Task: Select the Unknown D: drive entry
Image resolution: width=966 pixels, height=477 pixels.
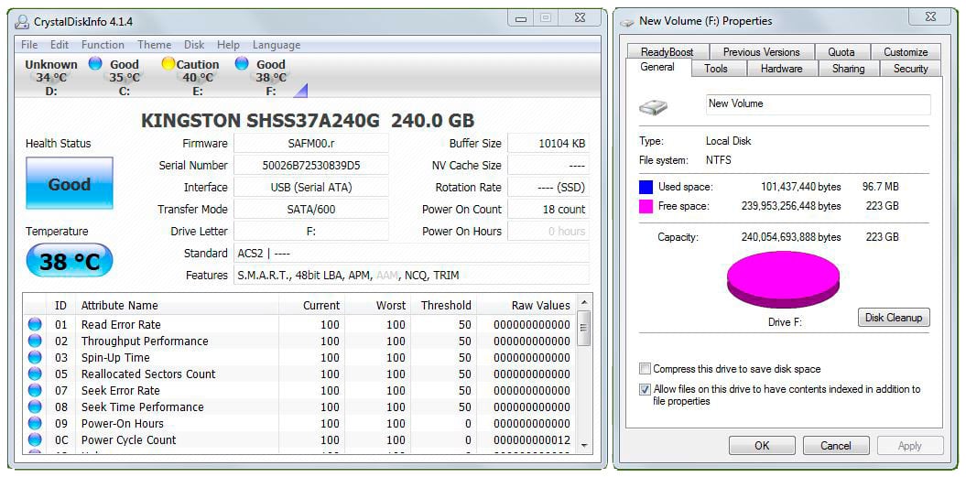Action: 51,77
